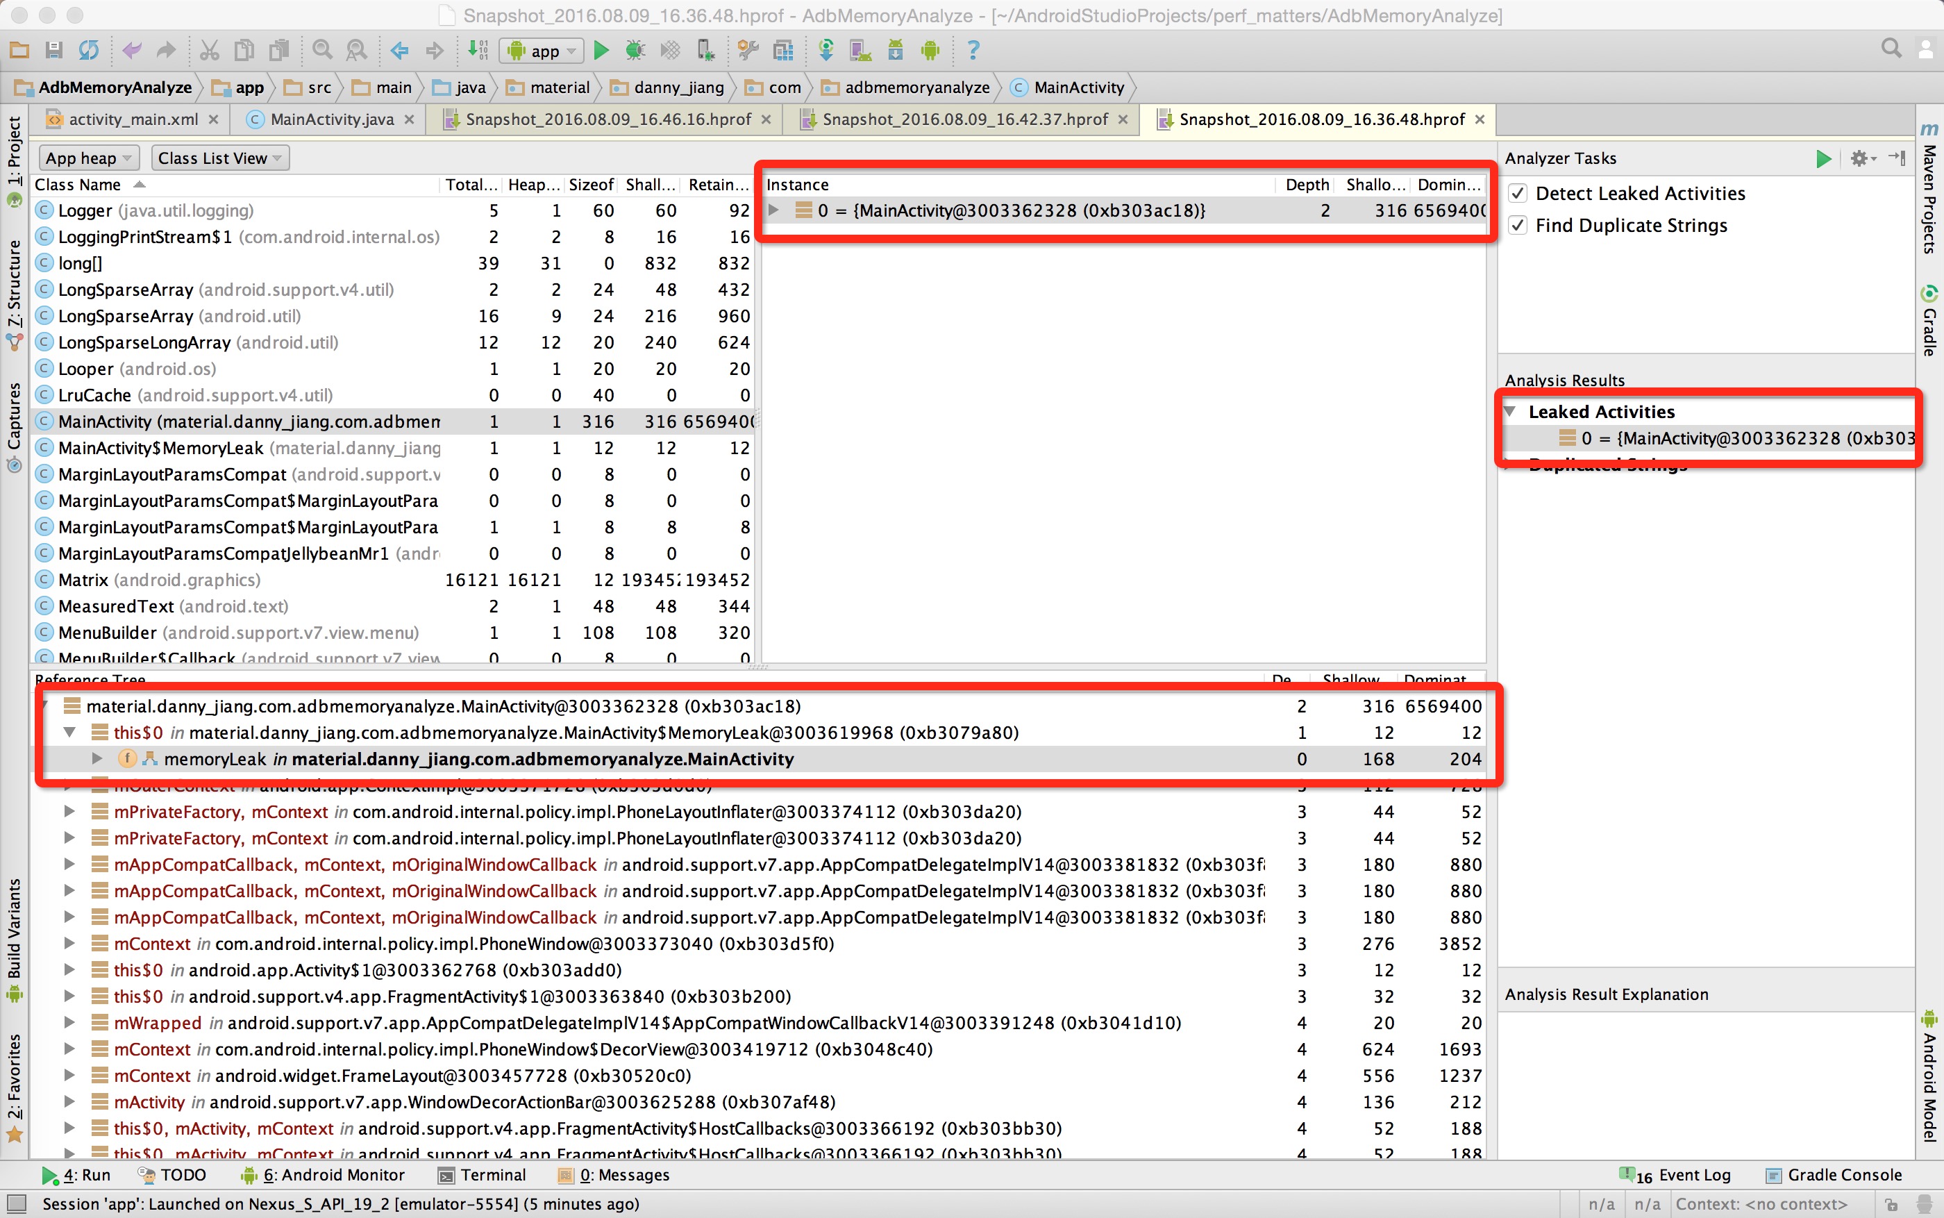The height and width of the screenshot is (1218, 1944).
Task: Click the Save All toolbar icon
Action: [x=54, y=51]
